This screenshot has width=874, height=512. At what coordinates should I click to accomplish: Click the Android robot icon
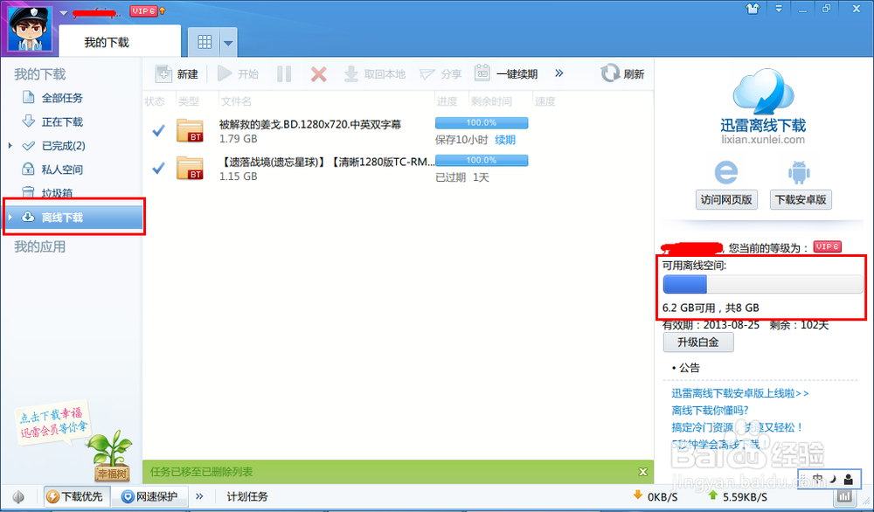tap(800, 173)
